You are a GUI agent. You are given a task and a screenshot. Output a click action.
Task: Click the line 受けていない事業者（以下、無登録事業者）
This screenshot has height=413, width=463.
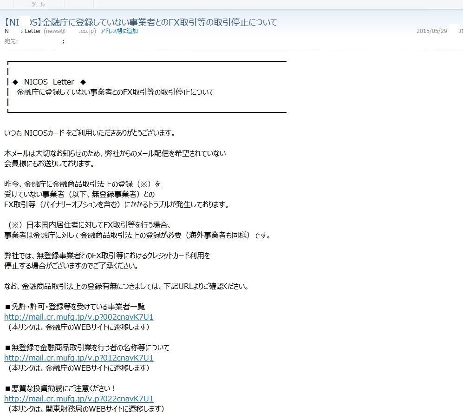point(79,194)
